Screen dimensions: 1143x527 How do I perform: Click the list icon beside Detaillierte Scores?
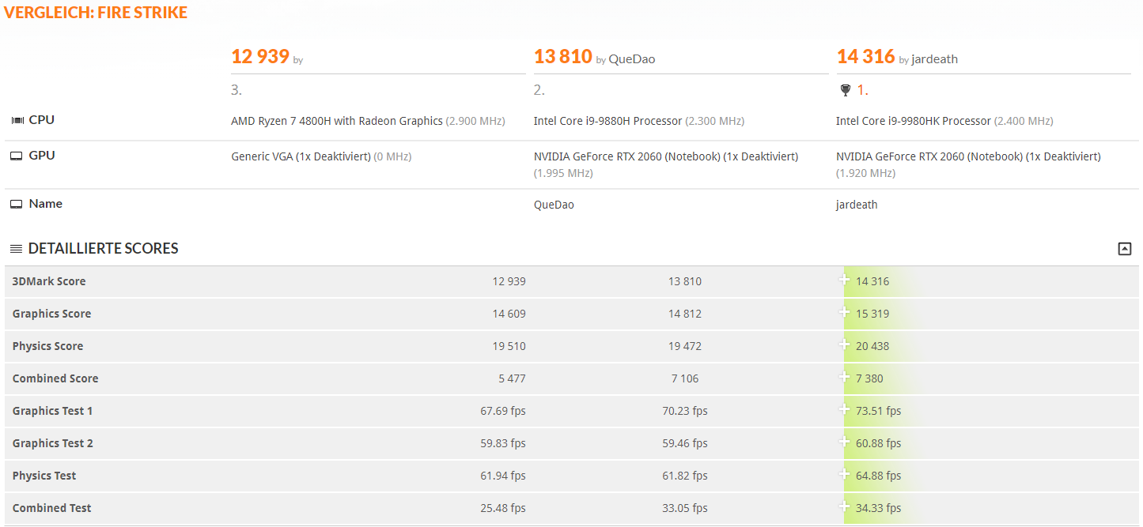(x=16, y=249)
